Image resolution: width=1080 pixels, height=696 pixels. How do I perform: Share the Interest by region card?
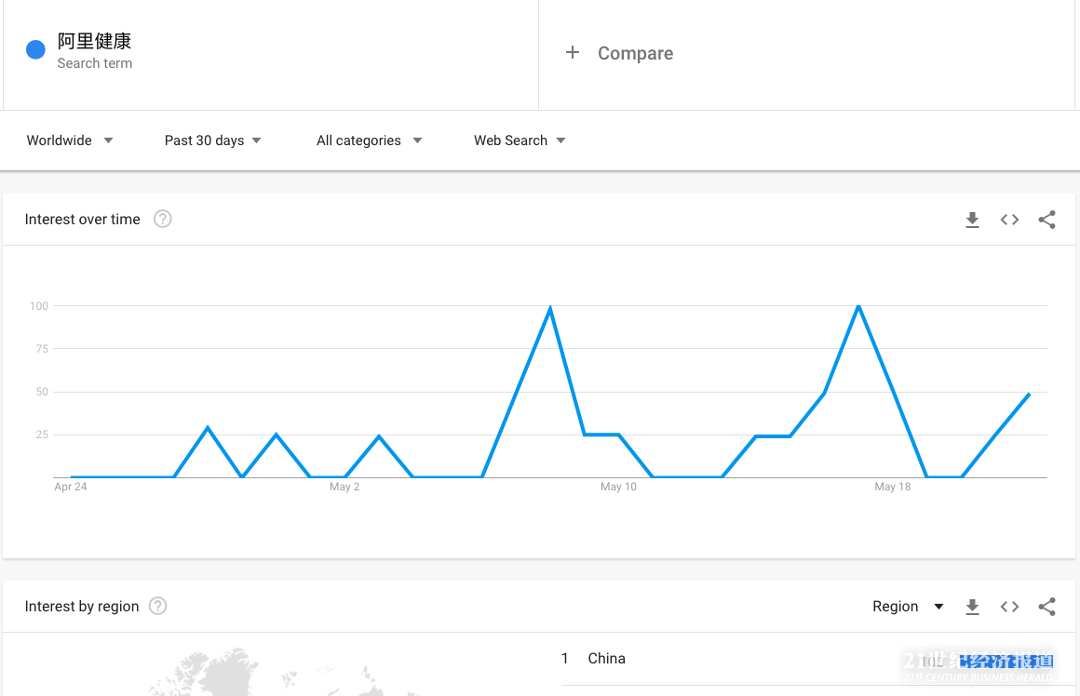pyautogui.click(x=1046, y=607)
